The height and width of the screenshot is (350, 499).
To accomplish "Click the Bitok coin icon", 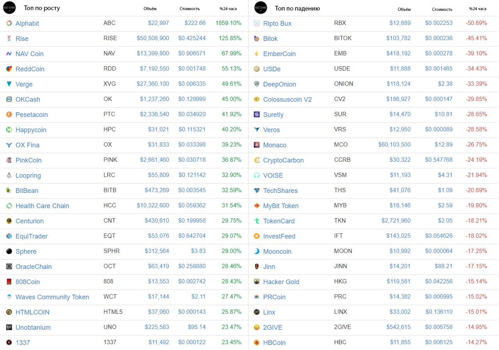I will pyautogui.click(x=257, y=39).
